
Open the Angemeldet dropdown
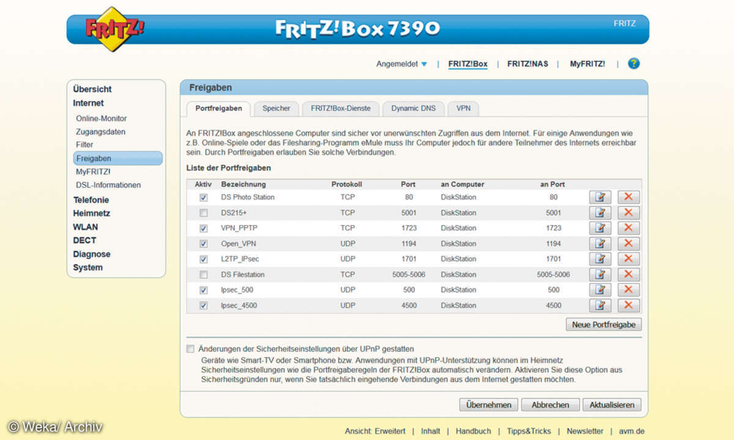[x=402, y=64]
